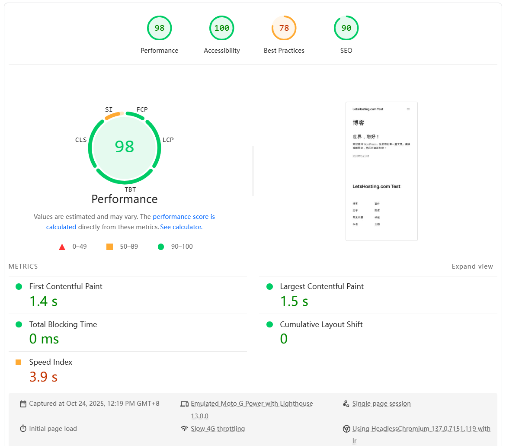The width and height of the screenshot is (506, 446).
Task: Click the stopwatch icon beside Initial page load
Action: pyautogui.click(x=23, y=429)
